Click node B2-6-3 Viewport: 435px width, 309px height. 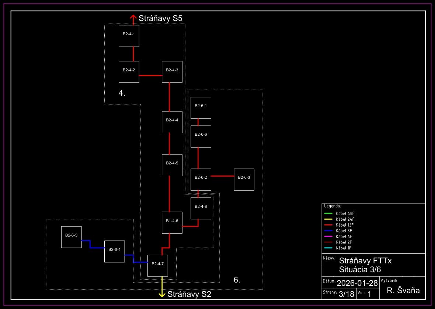[244, 180]
